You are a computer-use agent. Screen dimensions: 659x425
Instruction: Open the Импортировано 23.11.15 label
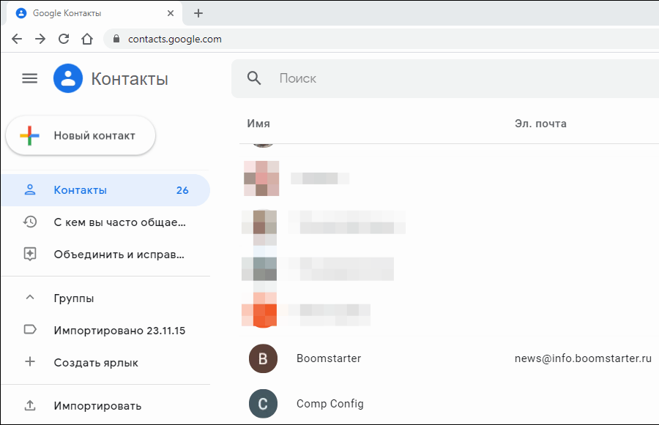tap(119, 330)
